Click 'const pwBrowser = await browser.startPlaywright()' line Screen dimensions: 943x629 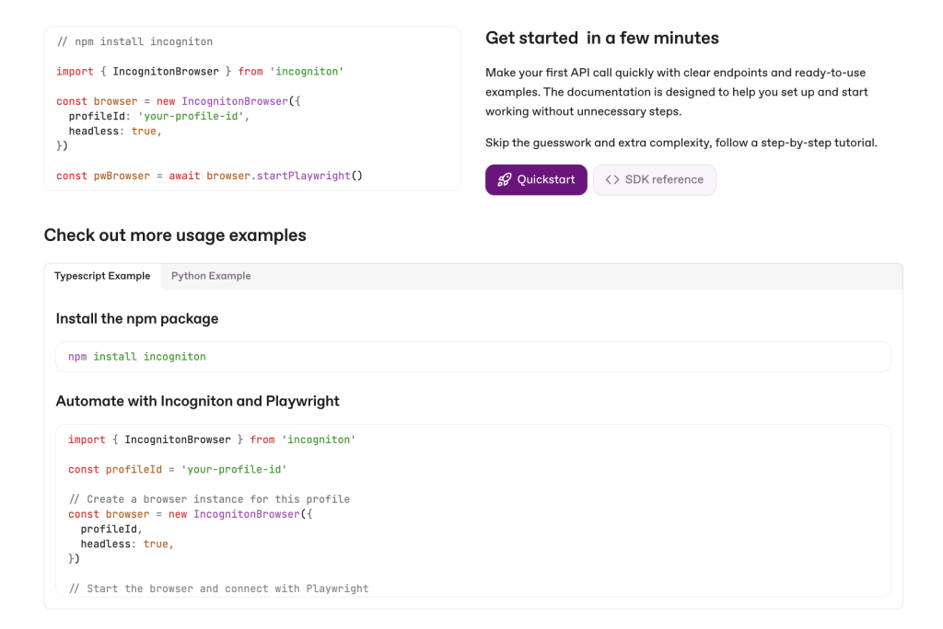coord(209,176)
